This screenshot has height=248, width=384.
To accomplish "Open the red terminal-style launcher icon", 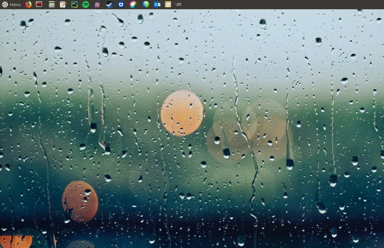I will click(39, 4).
